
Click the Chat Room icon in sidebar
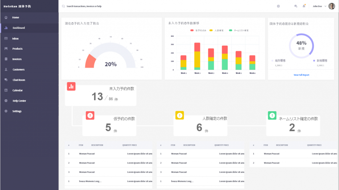pyautogui.click(x=6, y=80)
